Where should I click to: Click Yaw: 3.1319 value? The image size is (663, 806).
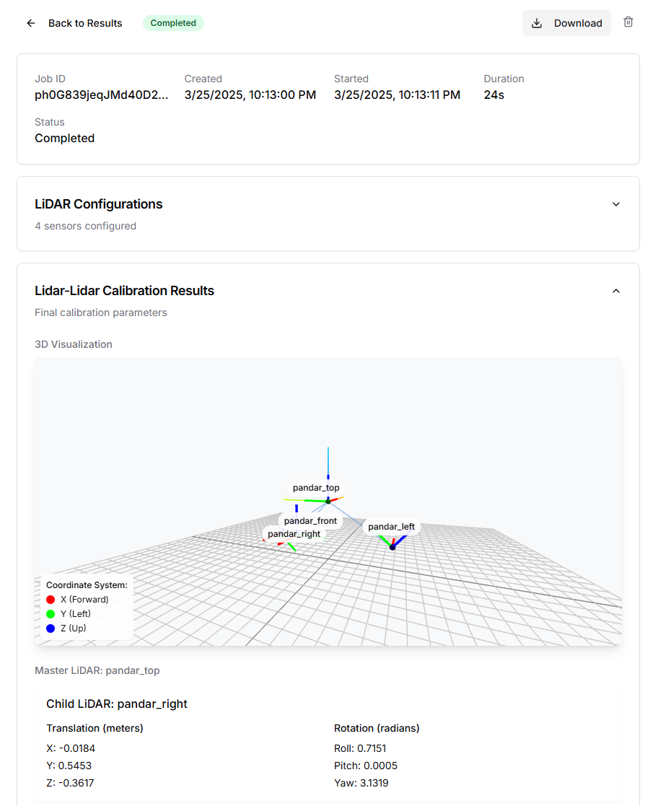point(361,783)
